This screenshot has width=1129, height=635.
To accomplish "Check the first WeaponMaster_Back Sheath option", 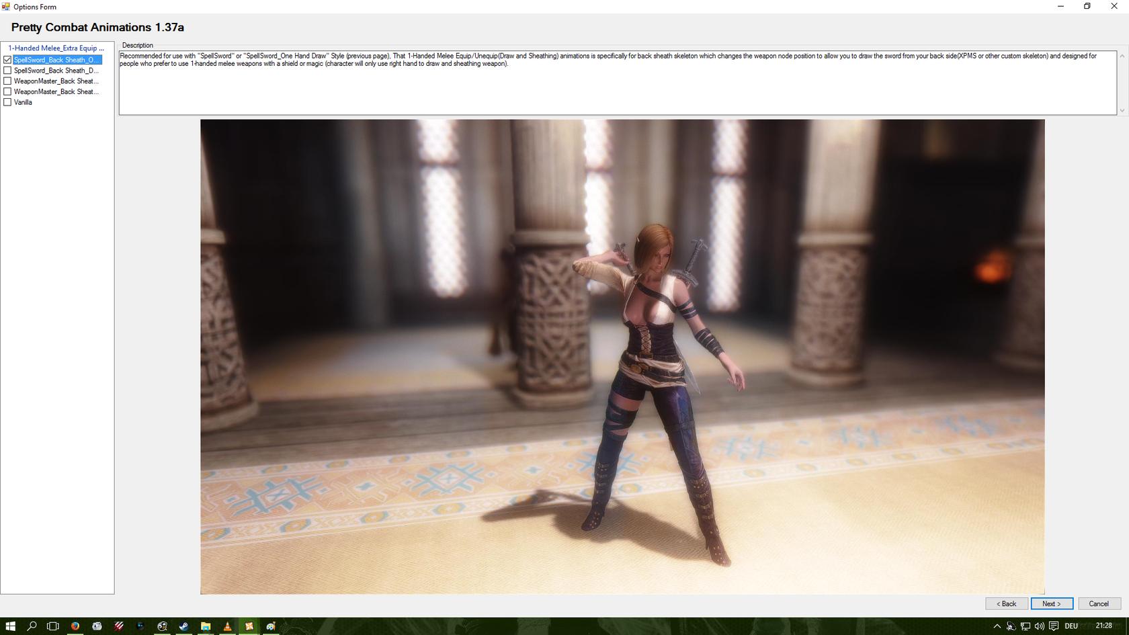I will click(8, 81).
